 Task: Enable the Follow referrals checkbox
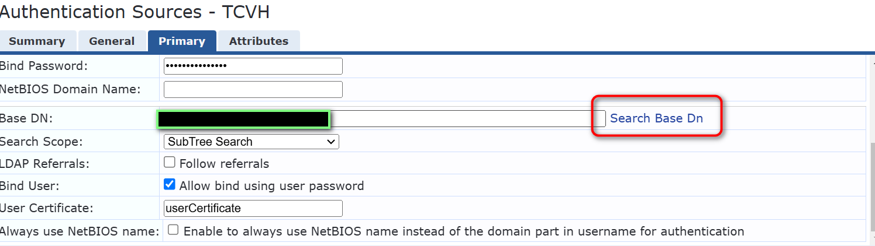(170, 162)
